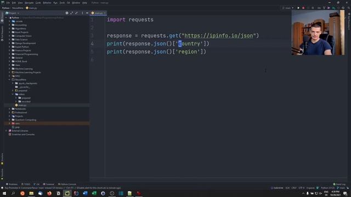The height and width of the screenshot is (197, 351).
Task: Expand the Computer Vision folder
Action: point(9,36)
